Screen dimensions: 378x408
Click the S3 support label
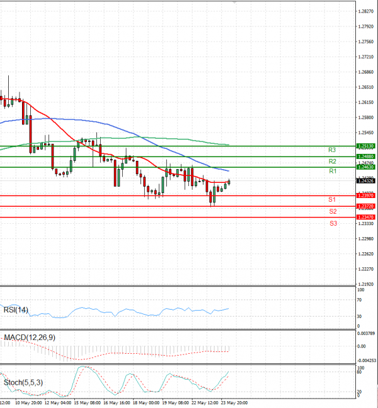click(x=333, y=223)
